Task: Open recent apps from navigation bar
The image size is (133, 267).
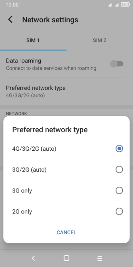Action: click(99, 258)
